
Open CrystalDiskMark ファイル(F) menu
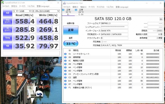coord(6,6)
